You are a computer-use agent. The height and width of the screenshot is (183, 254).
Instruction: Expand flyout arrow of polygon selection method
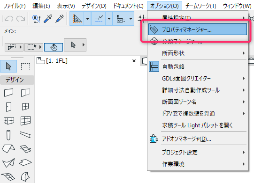tap(21, 47)
